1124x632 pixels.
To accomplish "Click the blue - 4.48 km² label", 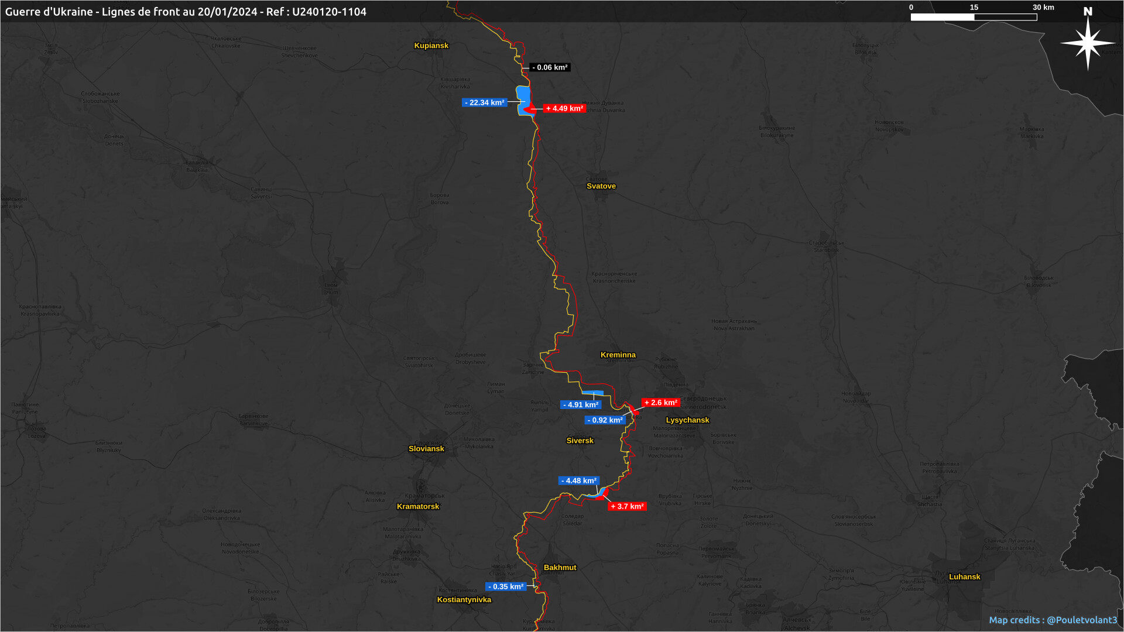I will (578, 480).
